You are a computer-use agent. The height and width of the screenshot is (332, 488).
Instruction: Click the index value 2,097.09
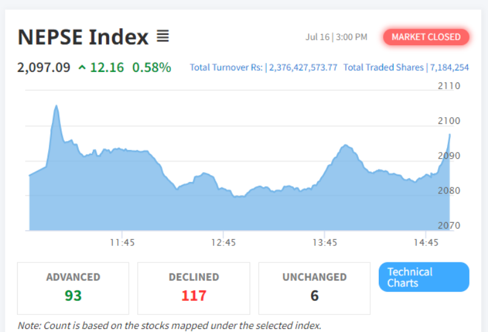(x=44, y=67)
